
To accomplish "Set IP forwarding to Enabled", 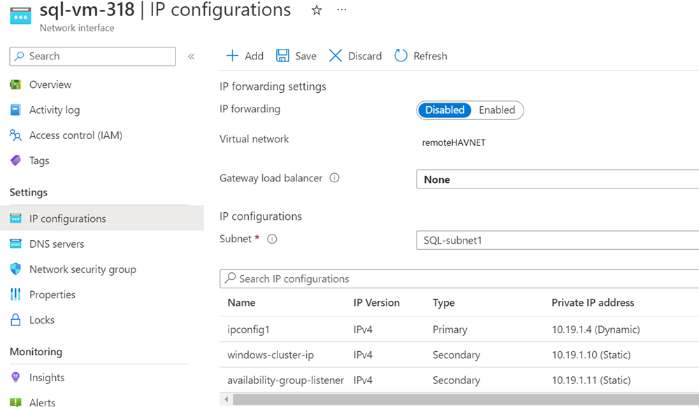I will pyautogui.click(x=497, y=110).
